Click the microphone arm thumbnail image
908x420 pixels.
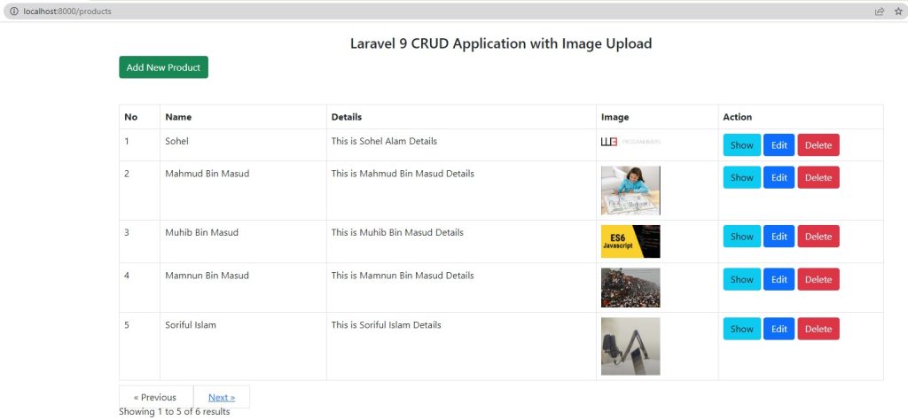coord(630,346)
